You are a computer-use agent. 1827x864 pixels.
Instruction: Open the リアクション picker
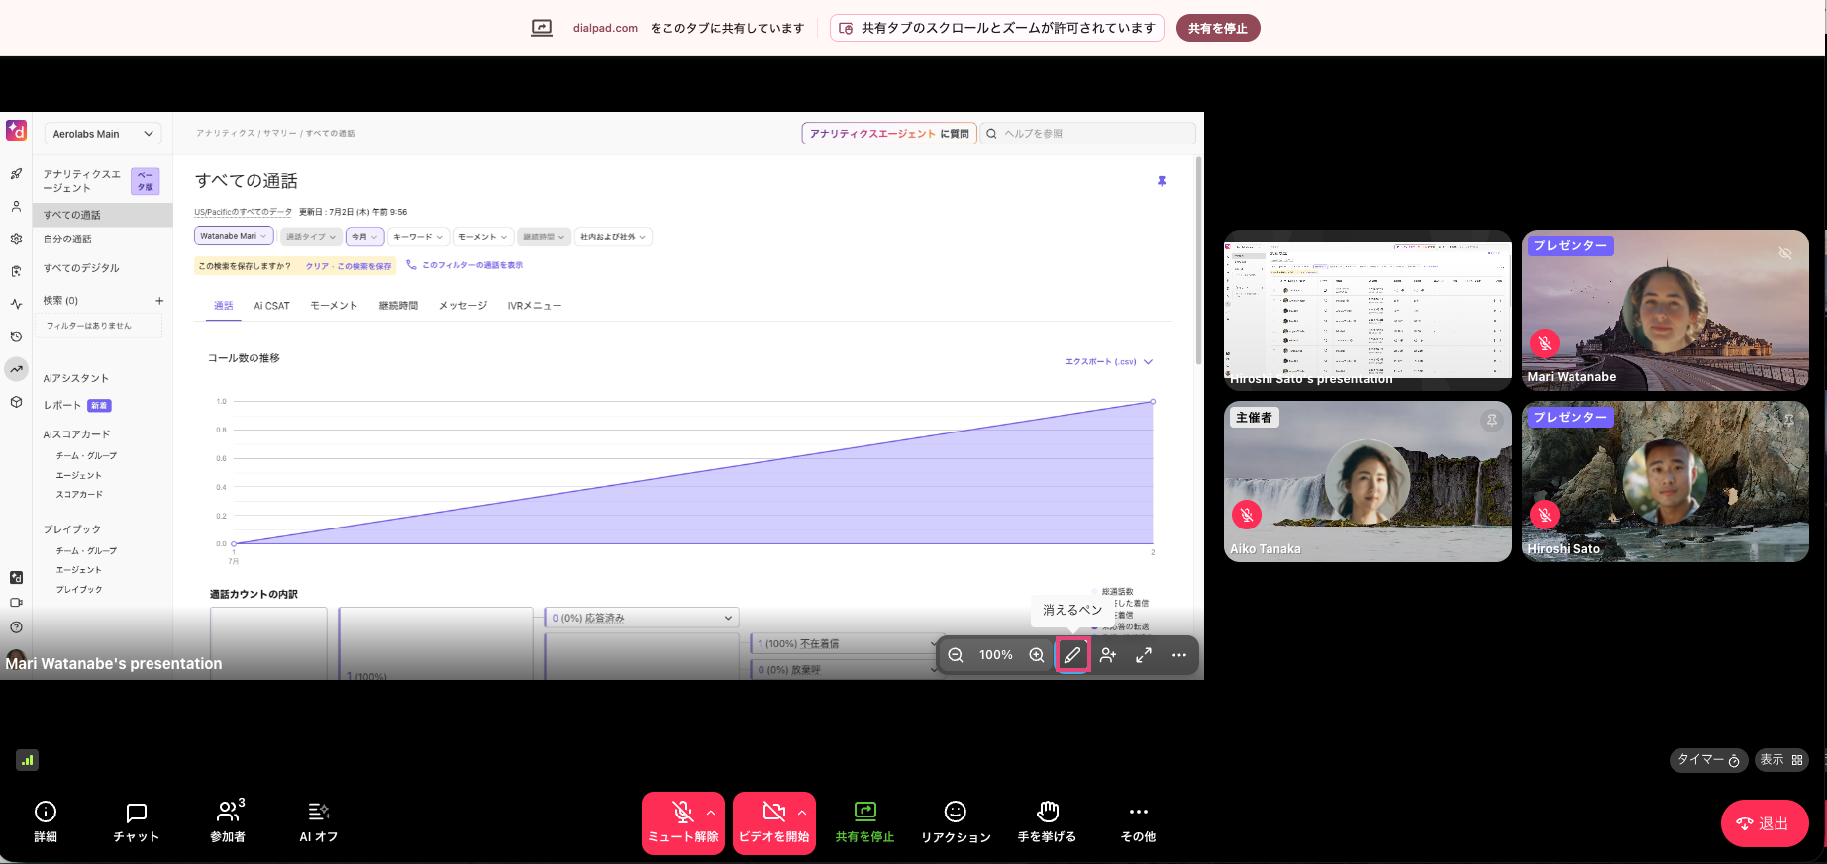click(x=956, y=822)
